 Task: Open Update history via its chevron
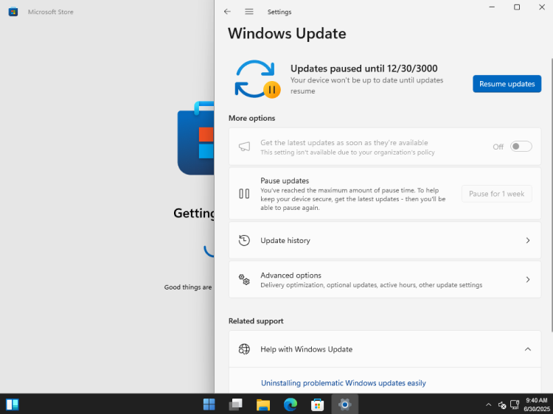528,240
